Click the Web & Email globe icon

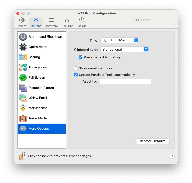click(x=23, y=98)
